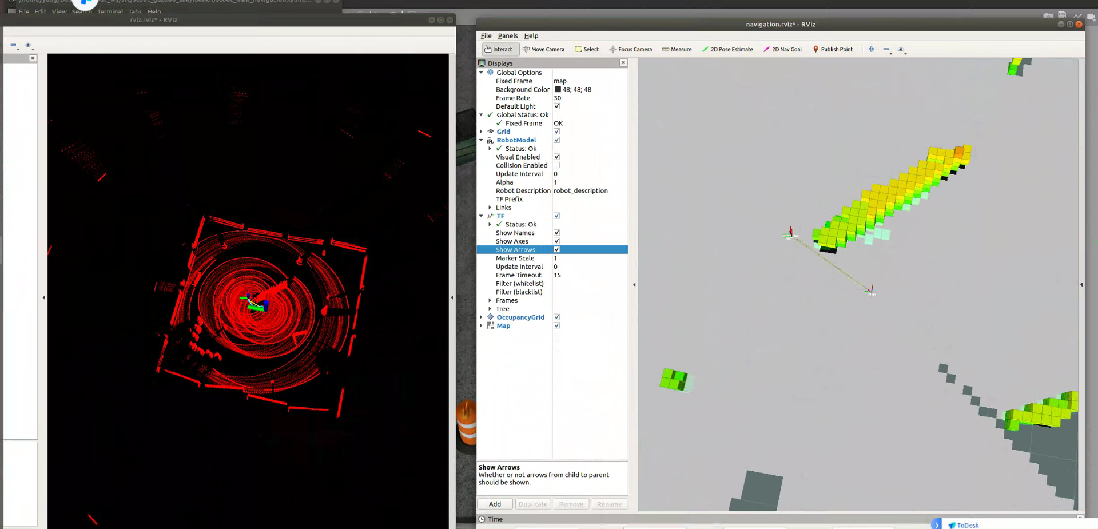Click the Fixed Frame value 'map'
The image size is (1098, 529).
point(560,81)
